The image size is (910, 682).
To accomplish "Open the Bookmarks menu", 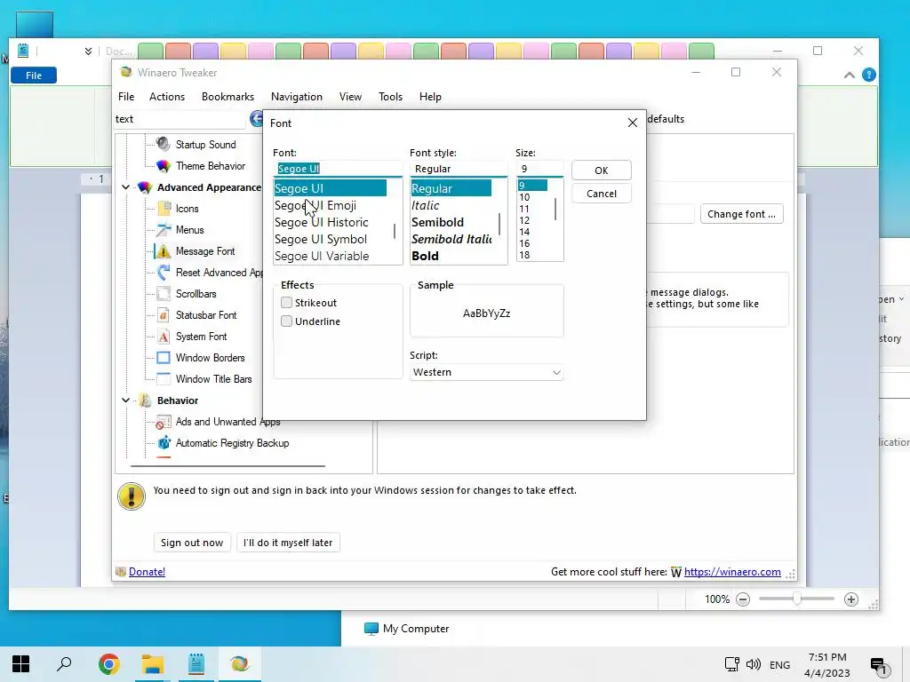I will tap(227, 97).
